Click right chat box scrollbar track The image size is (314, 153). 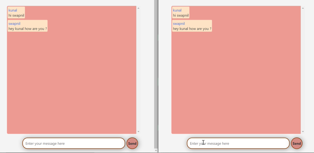303,69
